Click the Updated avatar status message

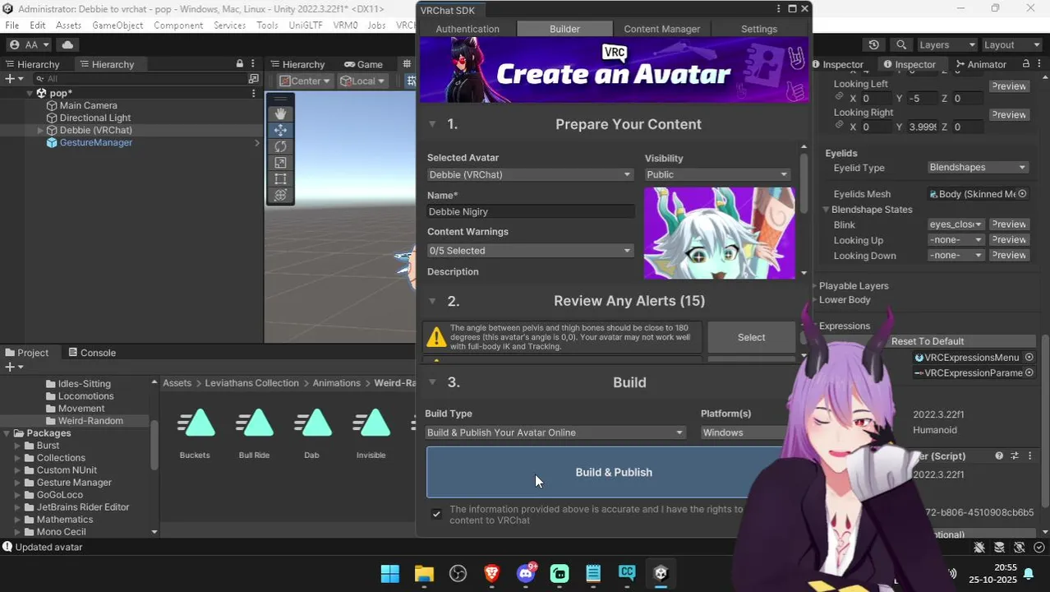point(48,547)
